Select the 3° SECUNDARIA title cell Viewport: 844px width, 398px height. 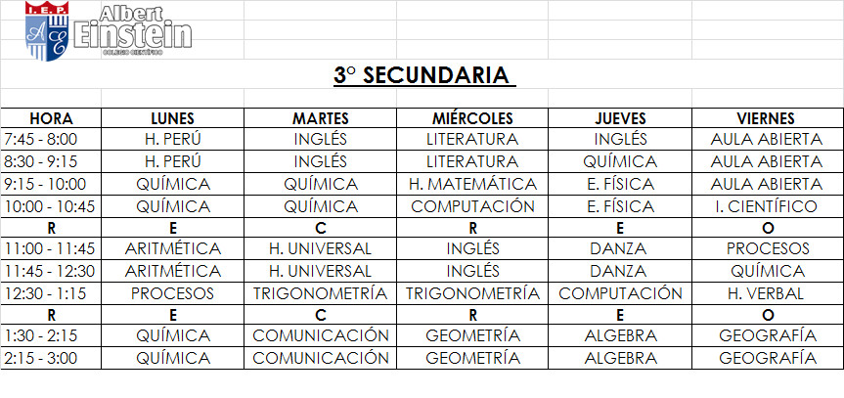[422, 75]
